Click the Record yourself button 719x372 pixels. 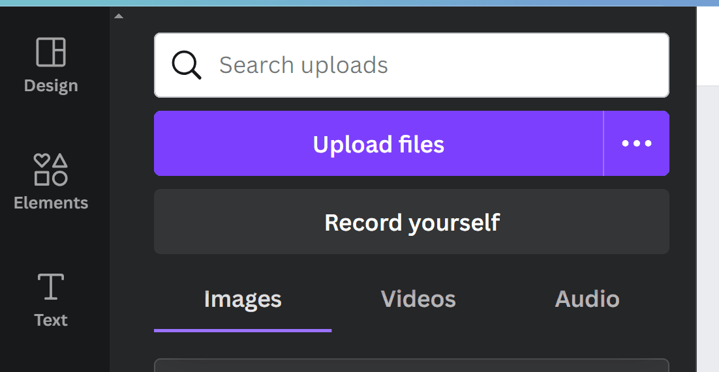coord(412,222)
